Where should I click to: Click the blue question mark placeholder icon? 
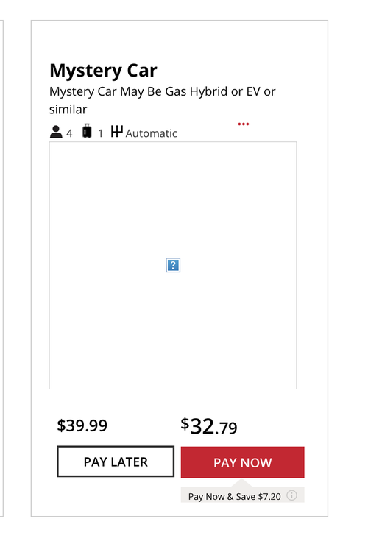coord(173,266)
